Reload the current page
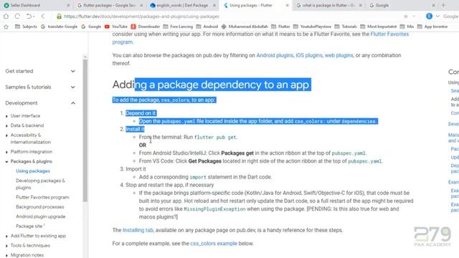This screenshot has width=459, height=258. [x=17, y=16]
